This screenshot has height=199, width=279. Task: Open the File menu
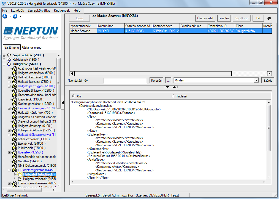5,10
